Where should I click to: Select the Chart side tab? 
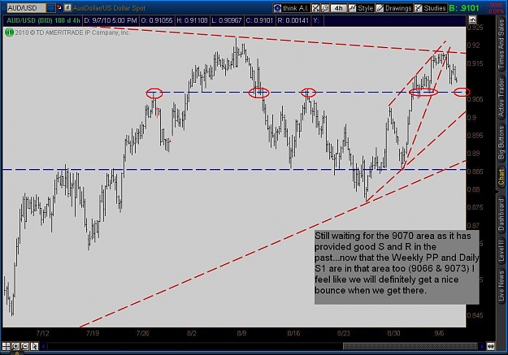pos(501,177)
